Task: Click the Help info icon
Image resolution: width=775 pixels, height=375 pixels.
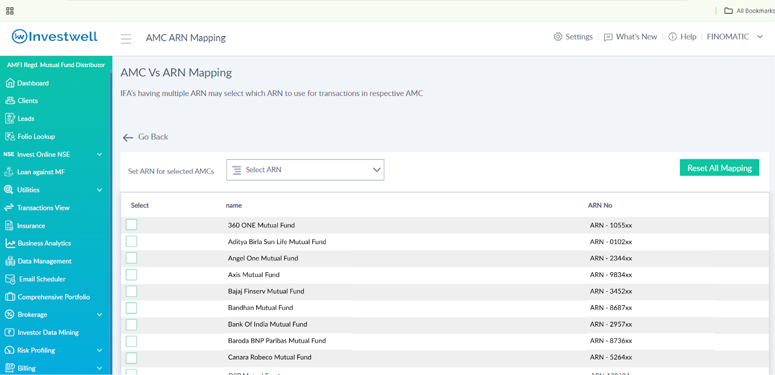Action: (672, 37)
